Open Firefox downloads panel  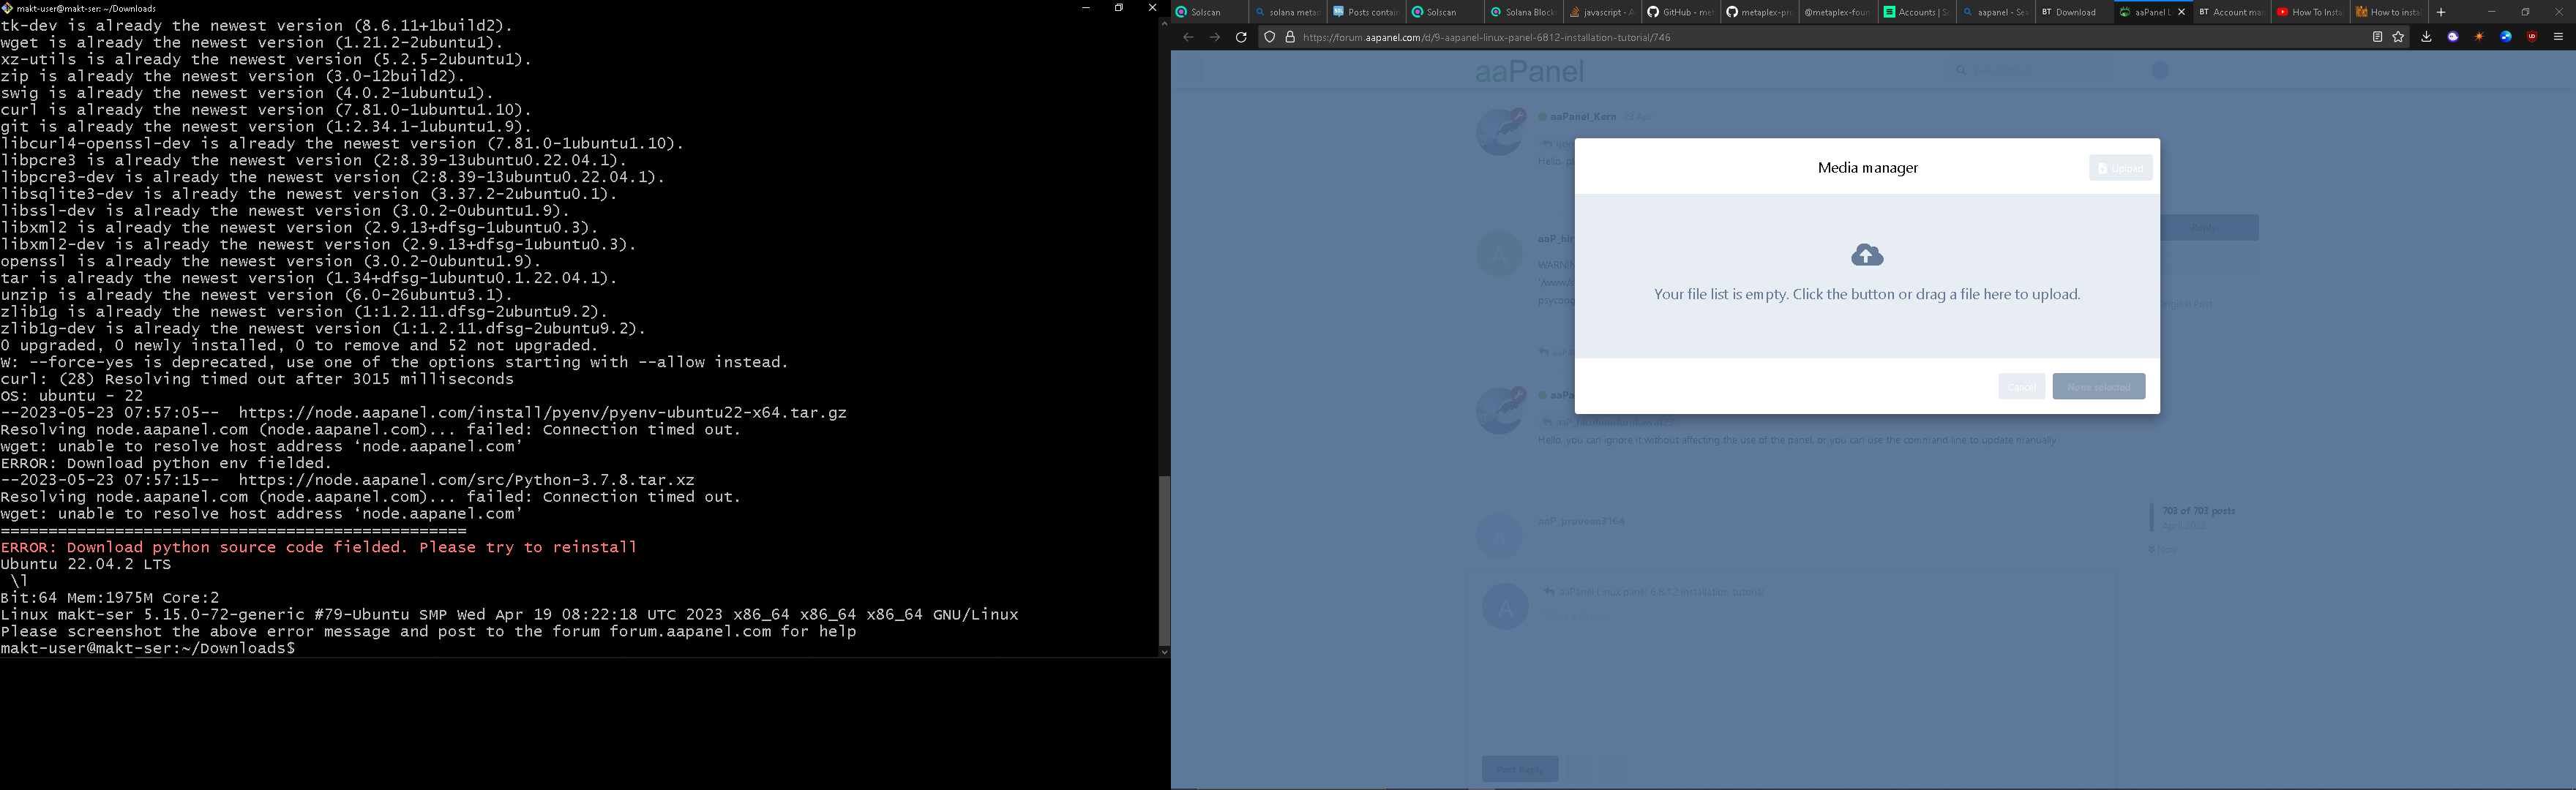click(x=2426, y=37)
